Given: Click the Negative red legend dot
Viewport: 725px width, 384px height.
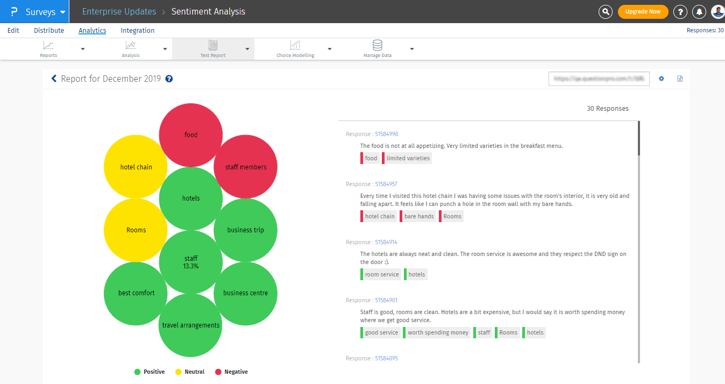Looking at the screenshot, I should click(219, 372).
